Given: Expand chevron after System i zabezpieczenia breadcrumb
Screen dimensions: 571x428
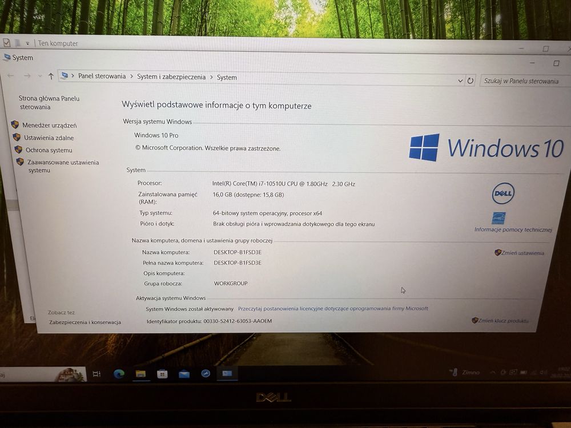Looking at the screenshot, I should (x=212, y=77).
